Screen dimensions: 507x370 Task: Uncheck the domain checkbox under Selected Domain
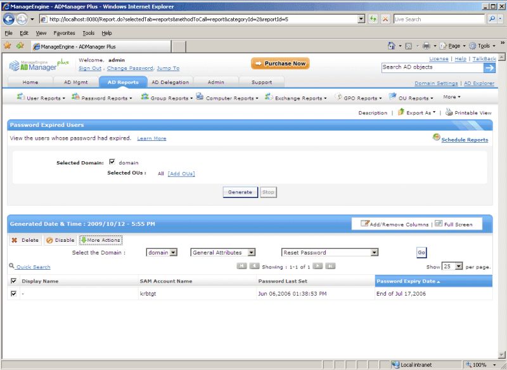(x=112, y=162)
